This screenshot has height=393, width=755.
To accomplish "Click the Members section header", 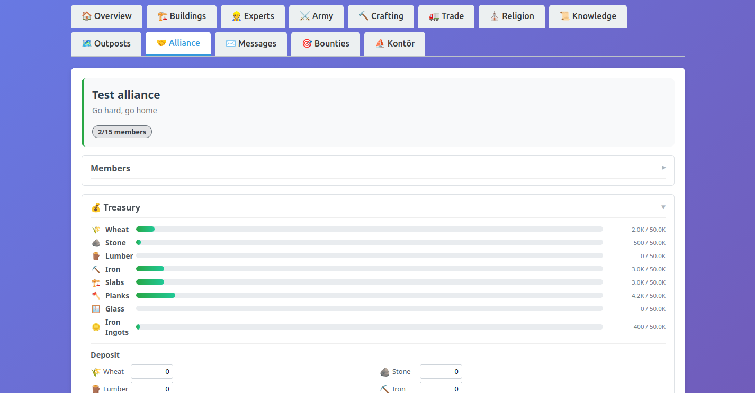I will coord(378,168).
